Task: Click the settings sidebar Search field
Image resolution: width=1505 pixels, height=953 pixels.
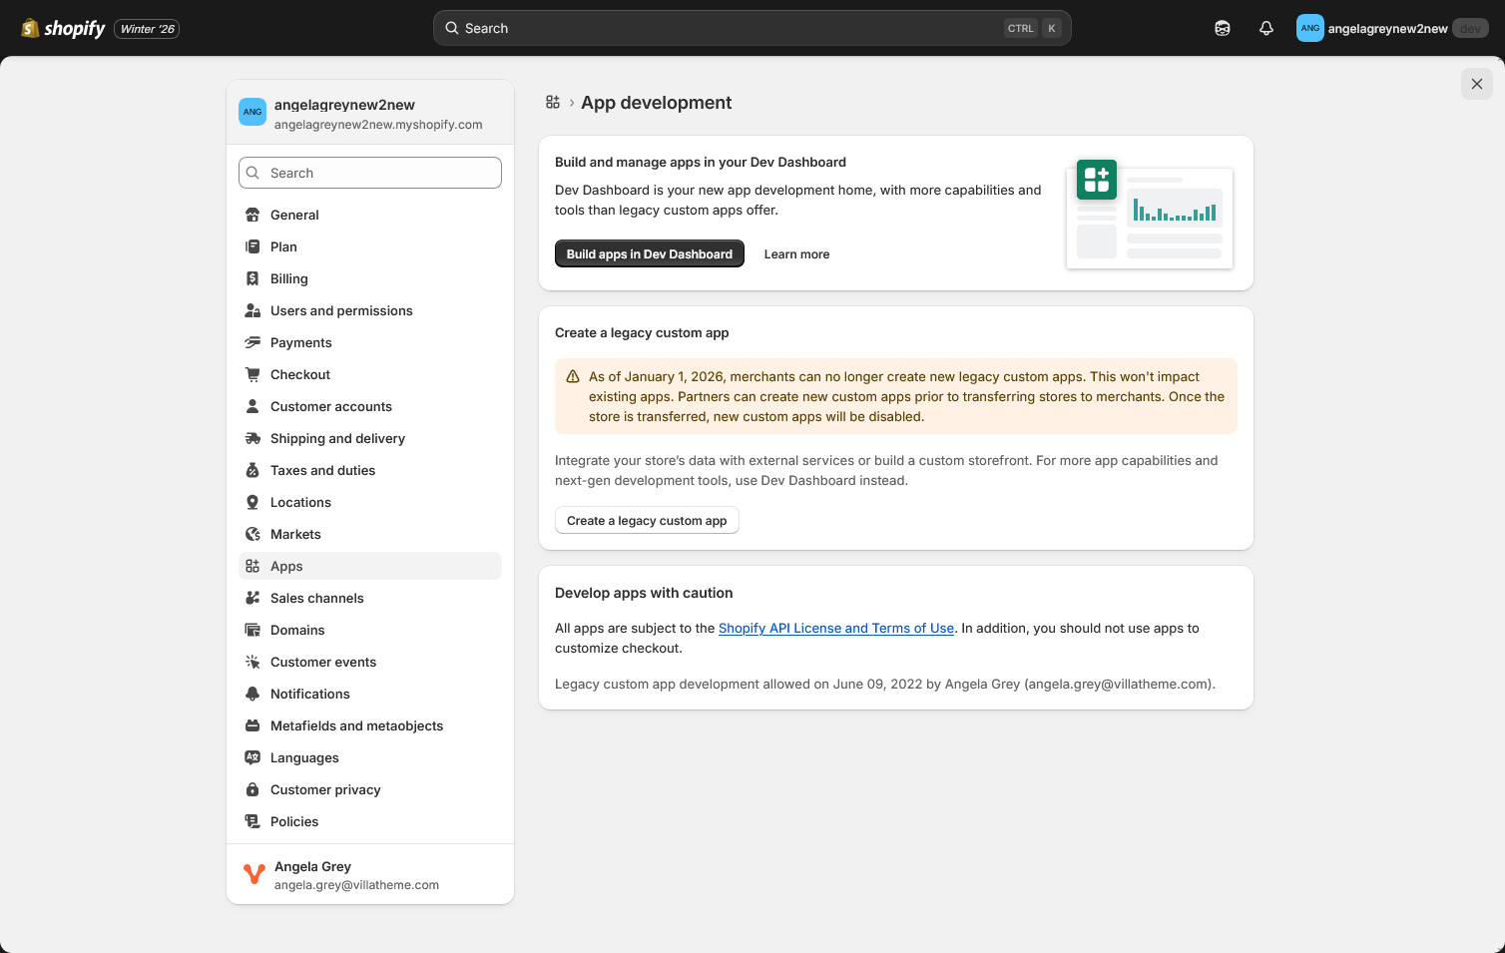Action: [370, 173]
